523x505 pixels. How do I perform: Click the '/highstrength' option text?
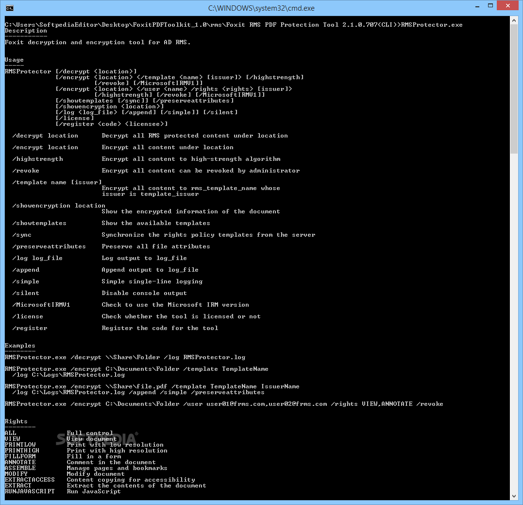38,159
